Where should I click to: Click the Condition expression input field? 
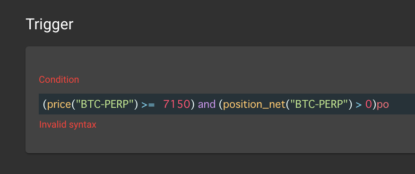227,104
